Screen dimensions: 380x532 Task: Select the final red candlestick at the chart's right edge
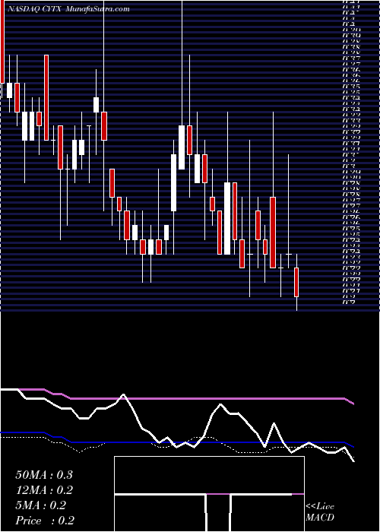pos(296,282)
